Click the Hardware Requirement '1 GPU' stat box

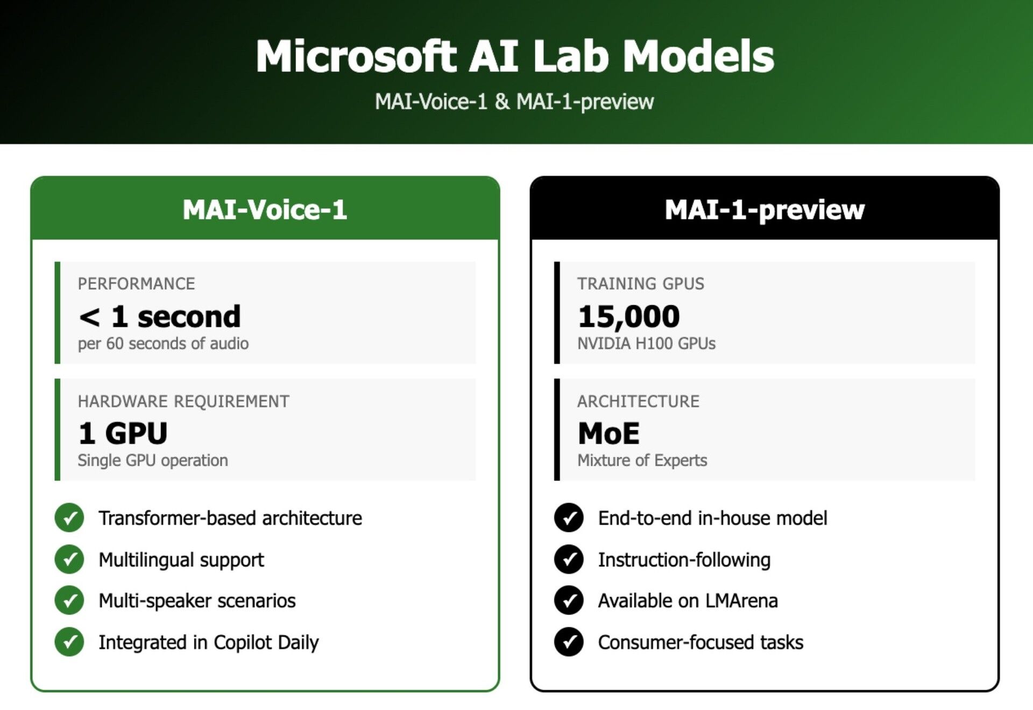click(266, 430)
